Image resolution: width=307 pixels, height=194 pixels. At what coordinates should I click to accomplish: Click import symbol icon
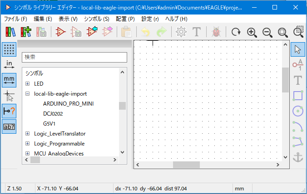point(92,32)
